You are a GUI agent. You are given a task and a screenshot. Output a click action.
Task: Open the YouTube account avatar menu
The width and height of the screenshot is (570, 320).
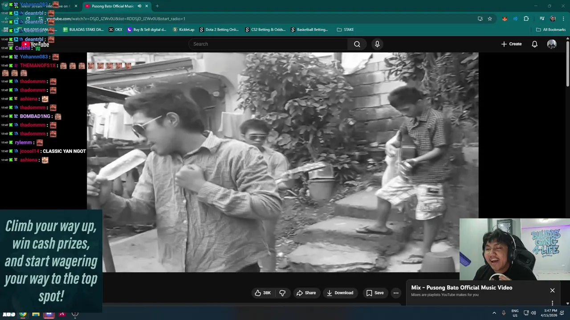click(552, 44)
